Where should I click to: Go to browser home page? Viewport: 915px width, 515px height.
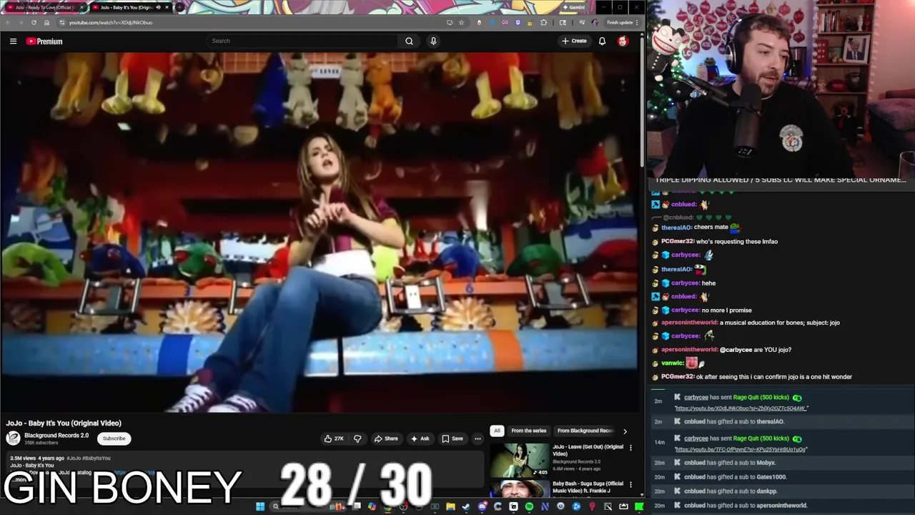point(47,22)
